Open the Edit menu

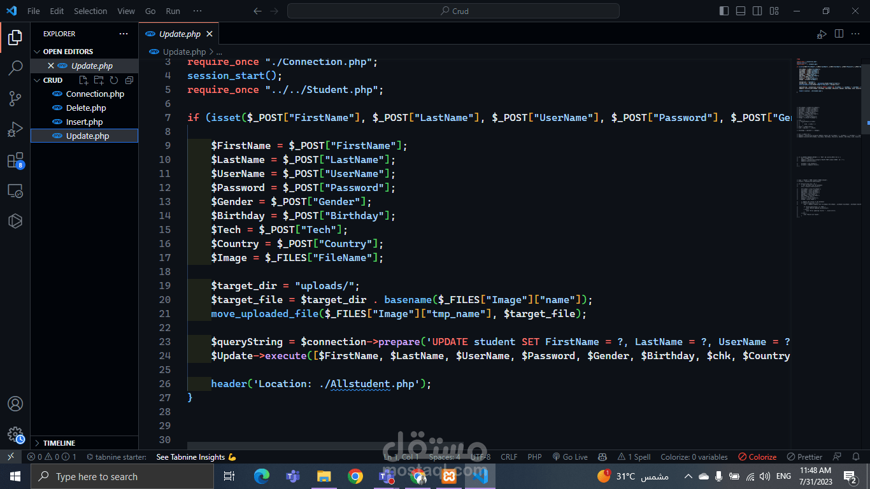click(x=57, y=11)
